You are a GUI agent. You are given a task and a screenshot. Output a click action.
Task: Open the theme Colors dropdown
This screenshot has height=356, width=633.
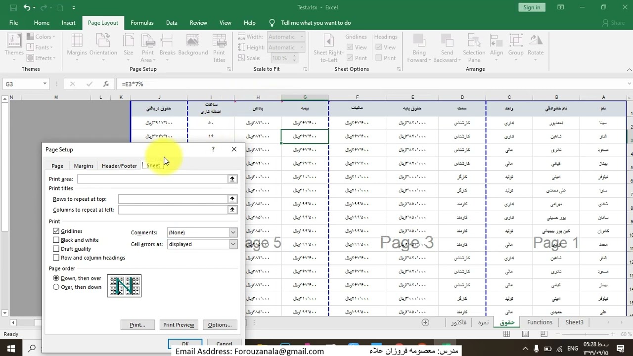[41, 37]
